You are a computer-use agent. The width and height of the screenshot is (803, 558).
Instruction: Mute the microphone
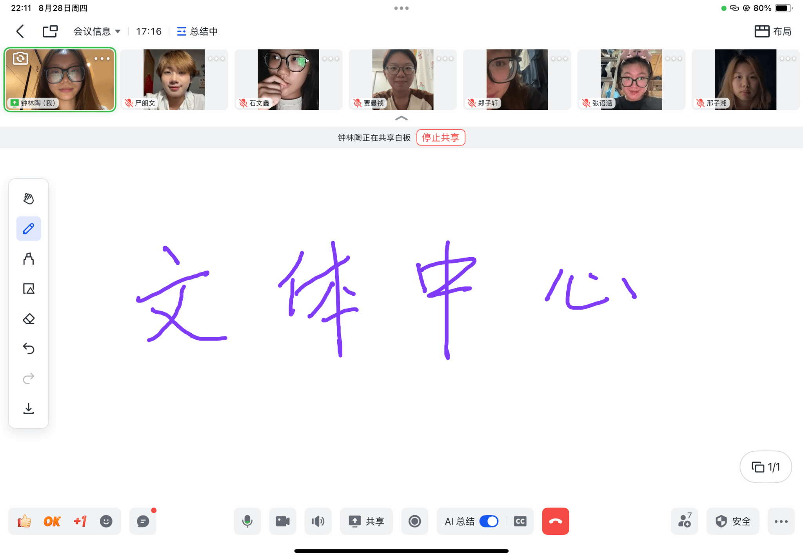tap(247, 521)
